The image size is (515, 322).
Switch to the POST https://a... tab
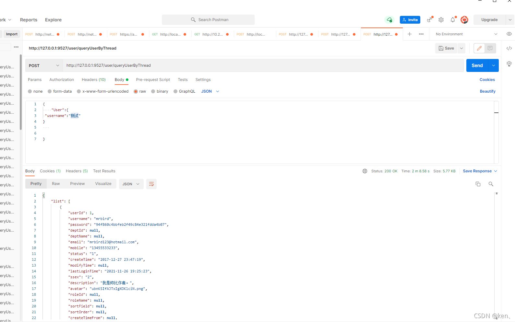pos(128,34)
